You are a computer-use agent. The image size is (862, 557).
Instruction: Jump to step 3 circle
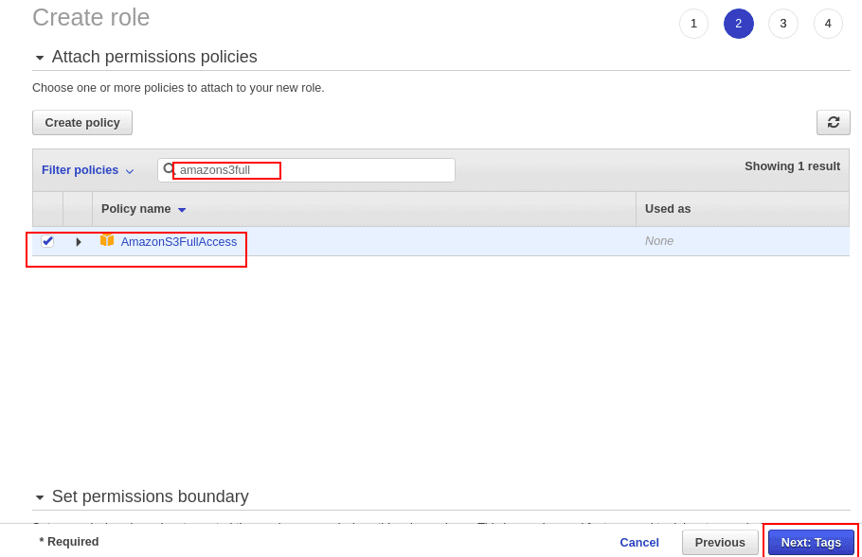click(782, 24)
